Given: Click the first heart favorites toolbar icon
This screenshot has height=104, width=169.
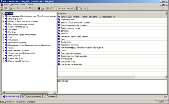Looking at the screenshot, I should click(x=6, y=8).
